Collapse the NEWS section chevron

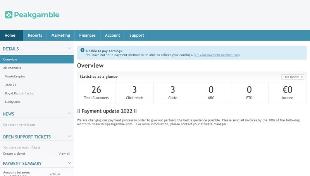(x=69, y=113)
